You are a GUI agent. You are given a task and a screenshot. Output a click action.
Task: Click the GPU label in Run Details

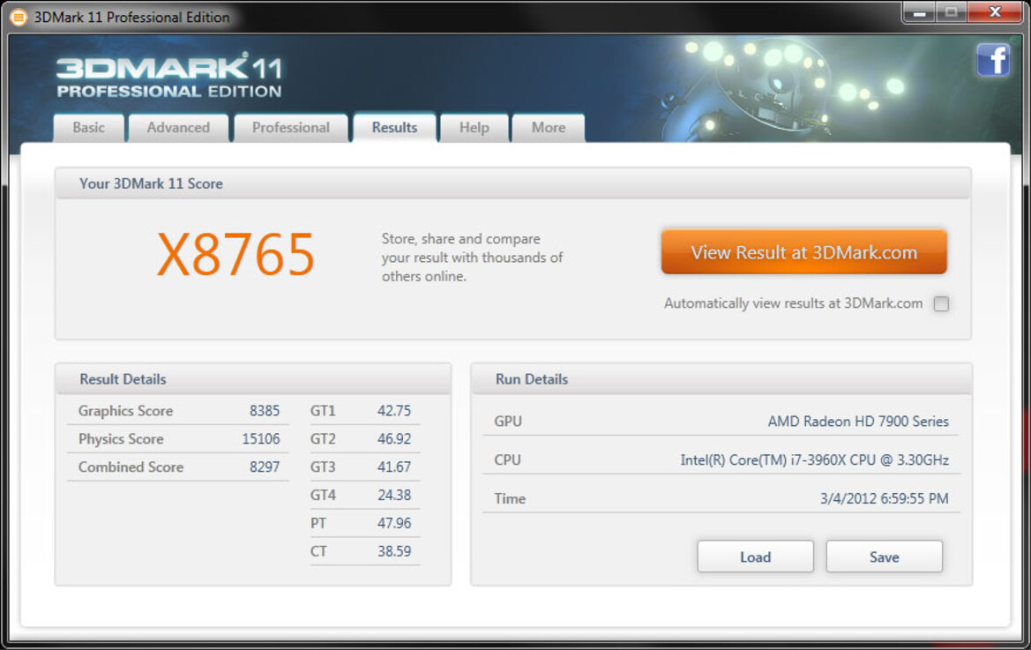[508, 422]
